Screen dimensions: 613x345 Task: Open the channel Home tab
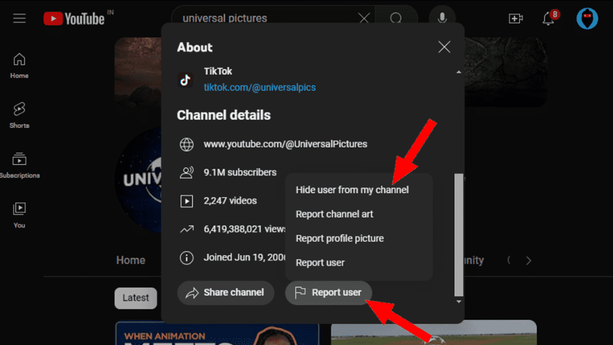click(x=131, y=260)
